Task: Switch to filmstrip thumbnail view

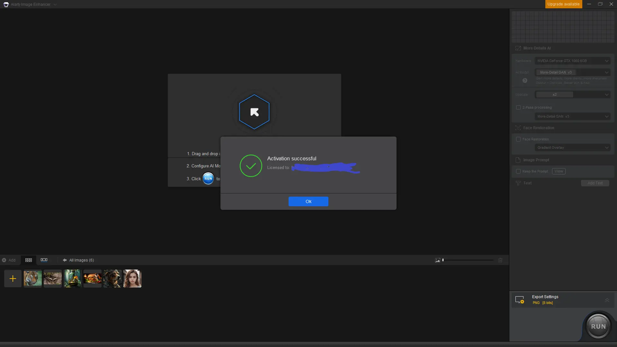Action: click(x=44, y=260)
